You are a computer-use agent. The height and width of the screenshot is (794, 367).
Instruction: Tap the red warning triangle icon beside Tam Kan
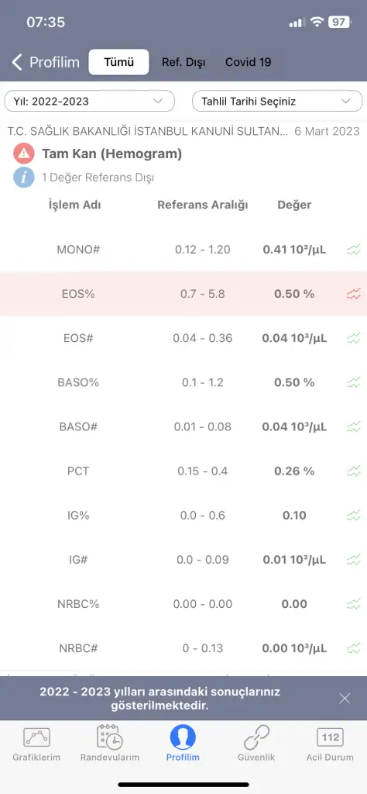pyautogui.click(x=24, y=154)
